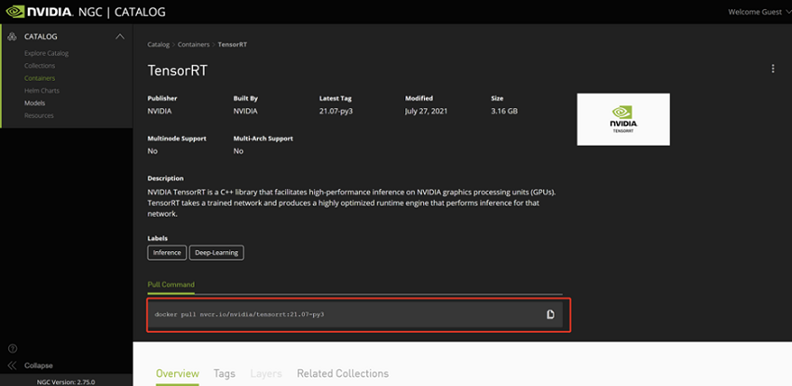Collapse the sidebar with double-chevron icon

click(13, 366)
